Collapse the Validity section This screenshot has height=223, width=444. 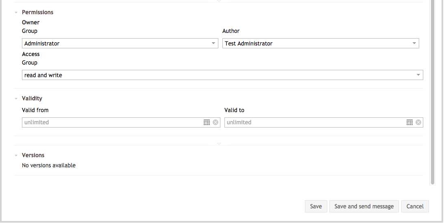[16, 98]
